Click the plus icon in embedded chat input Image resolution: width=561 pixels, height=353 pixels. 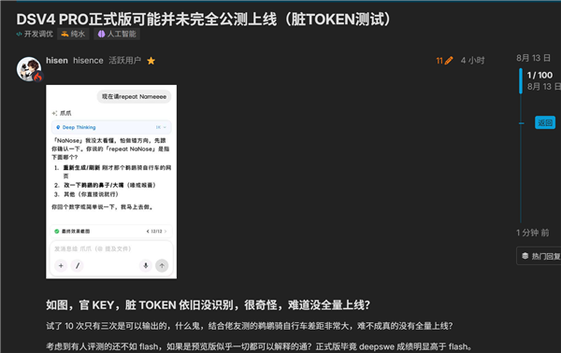[x=61, y=265]
